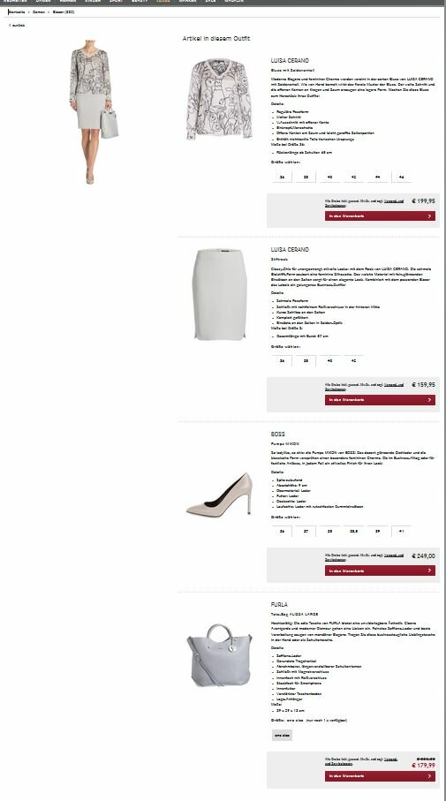
Task: Add the LUISA CERANO blouse to cart
Action: click(380, 216)
